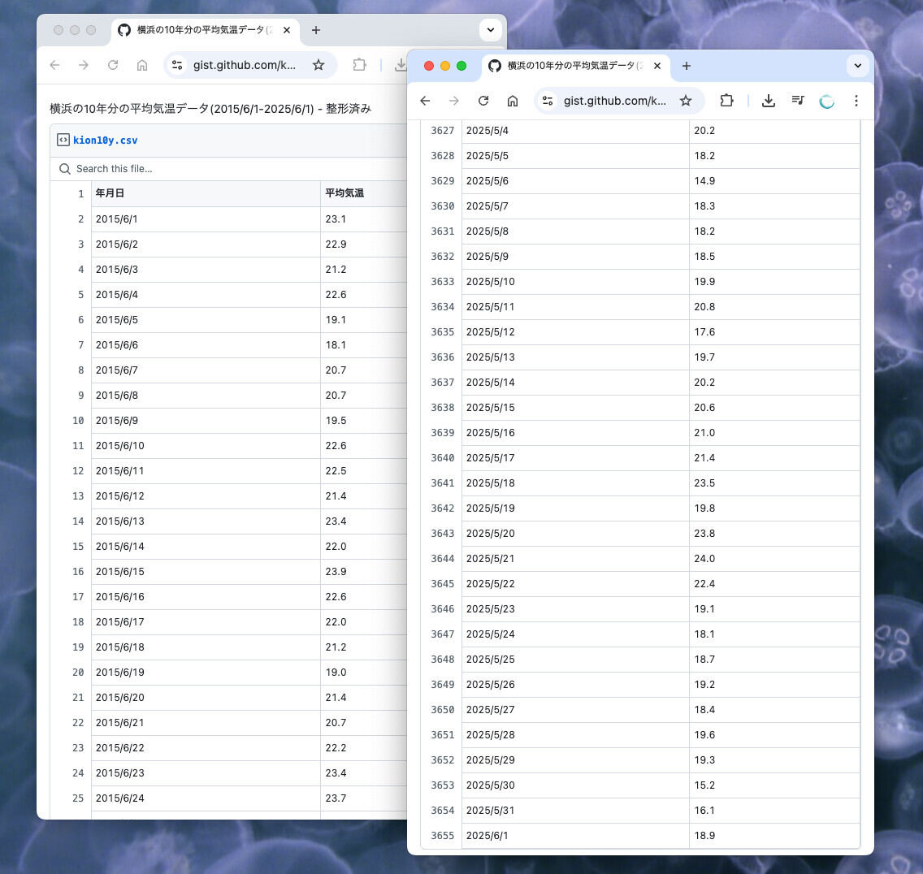Select line number 2 in the background gist
The height and width of the screenshot is (874, 923).
[80, 219]
